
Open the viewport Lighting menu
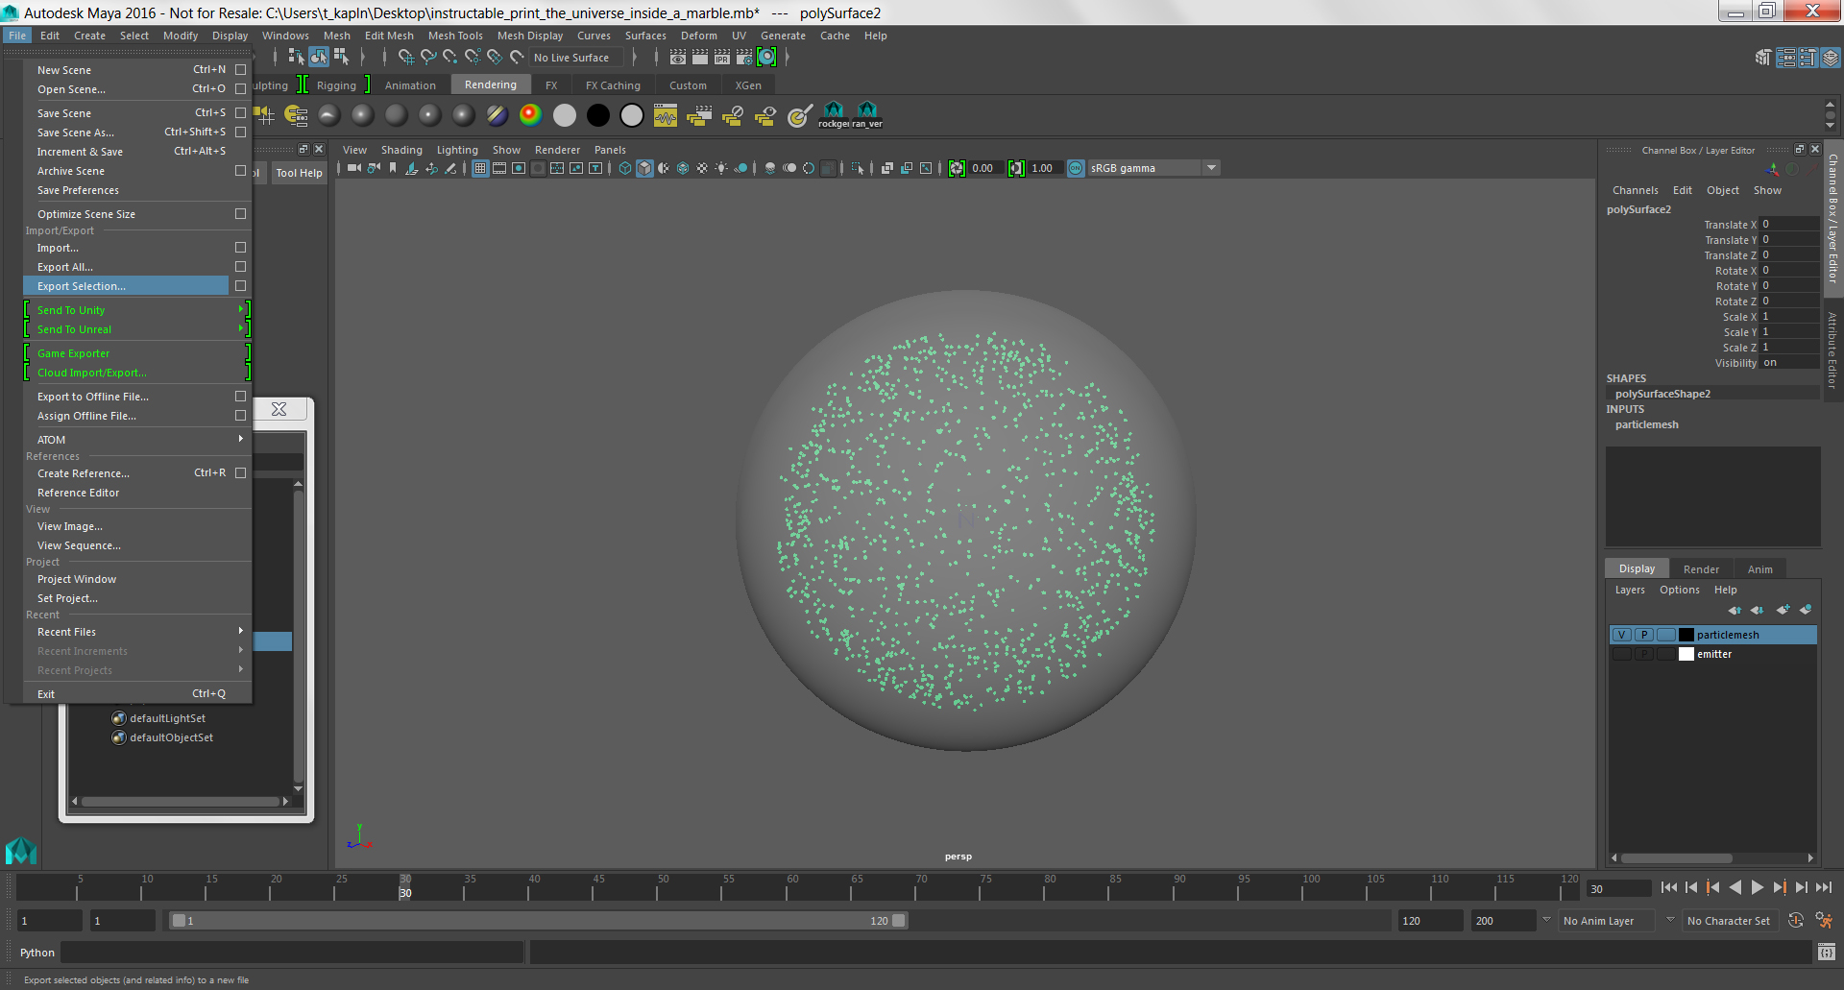pos(457,150)
